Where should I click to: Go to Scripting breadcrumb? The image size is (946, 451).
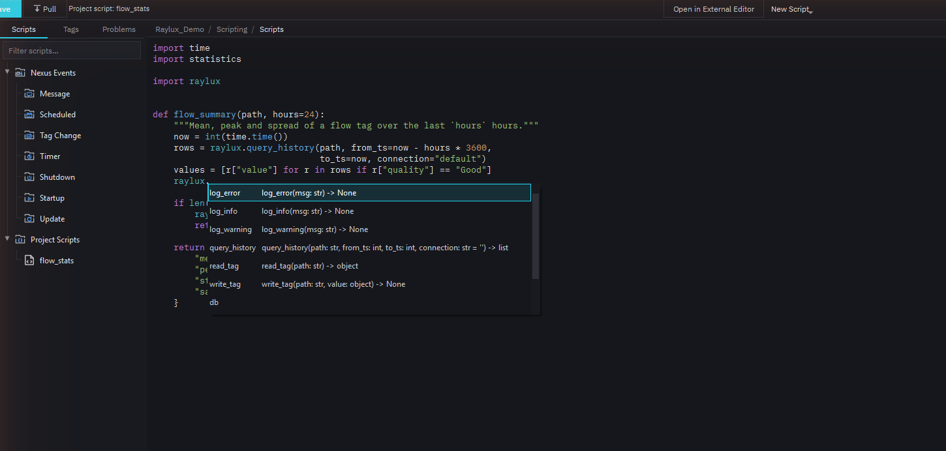point(232,29)
